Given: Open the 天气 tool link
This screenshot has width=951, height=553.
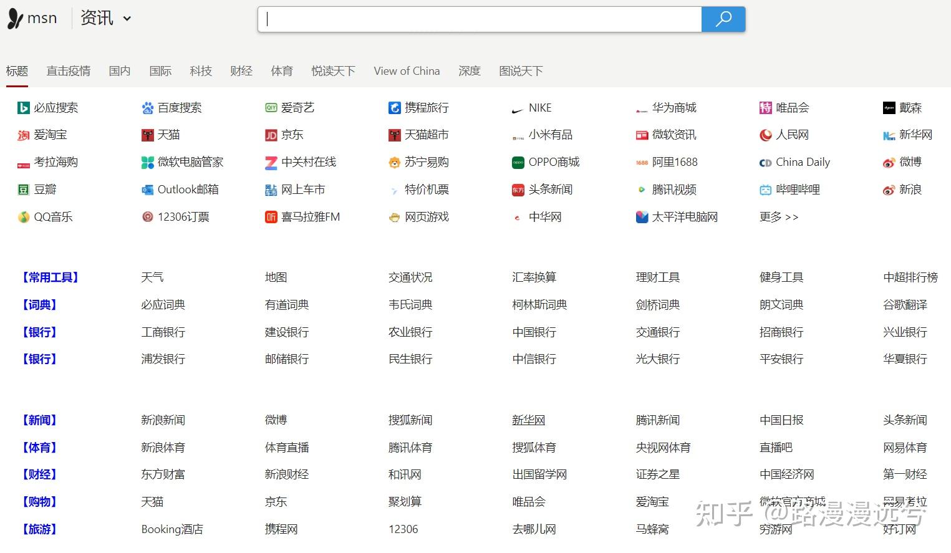Looking at the screenshot, I should [152, 277].
